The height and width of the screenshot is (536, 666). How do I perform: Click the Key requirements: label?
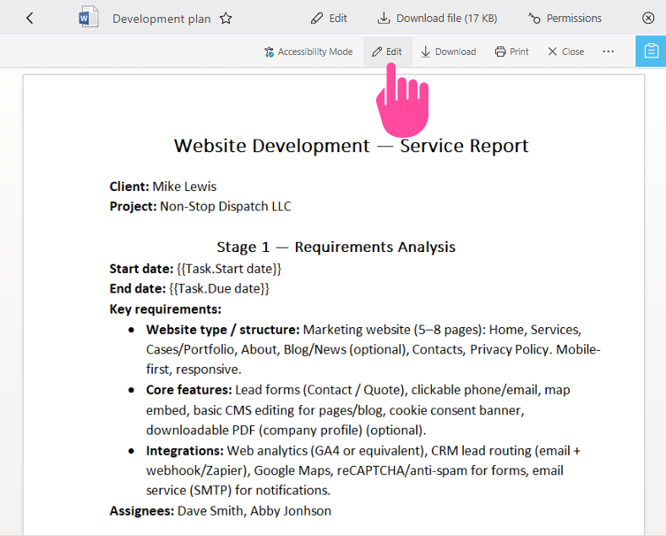[x=166, y=309]
